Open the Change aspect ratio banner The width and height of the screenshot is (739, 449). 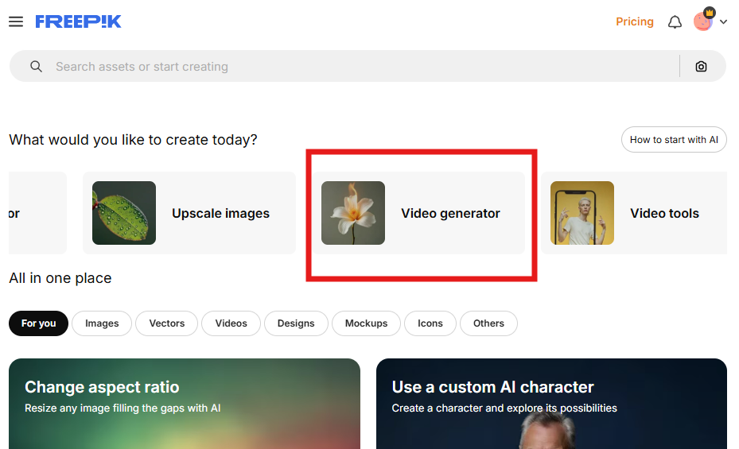(185, 404)
